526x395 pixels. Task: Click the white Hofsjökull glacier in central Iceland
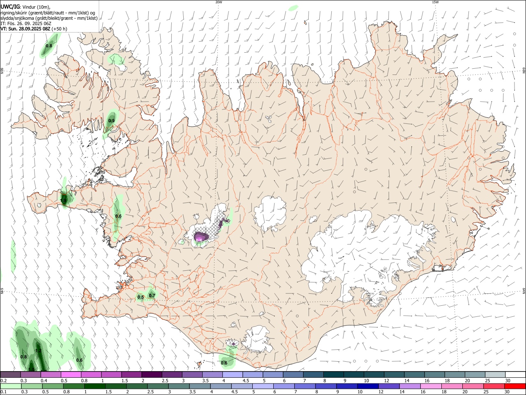(270, 213)
